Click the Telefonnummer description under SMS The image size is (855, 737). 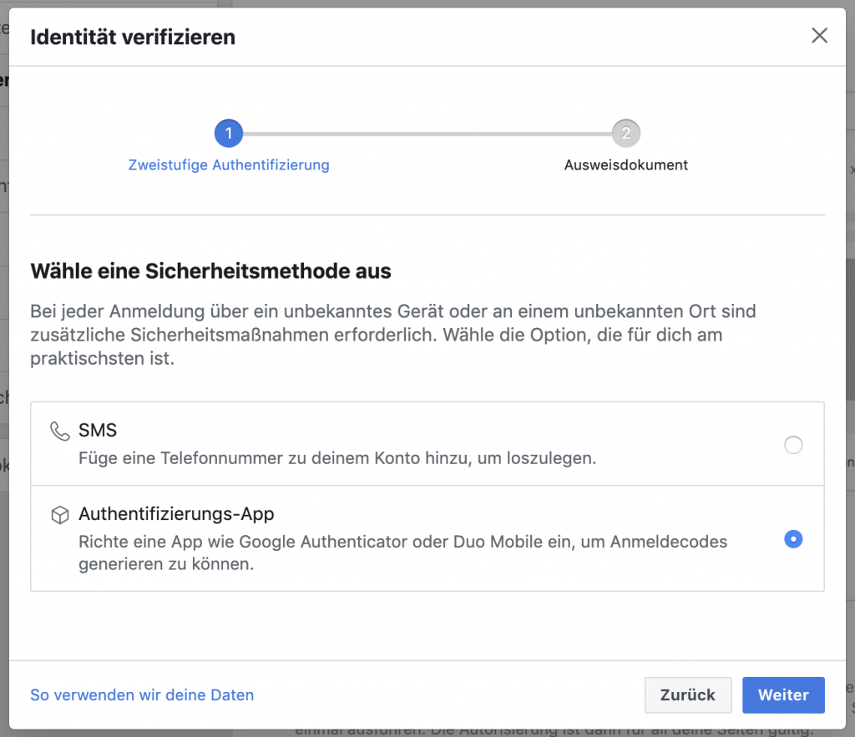pos(336,458)
